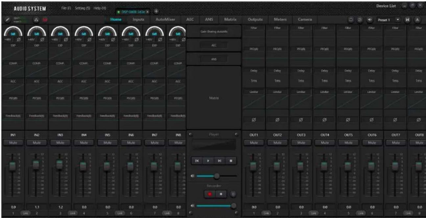This screenshot has width=426, height=218.
Task: Enable +48V phantom power on IN4
Action: (78, 40)
